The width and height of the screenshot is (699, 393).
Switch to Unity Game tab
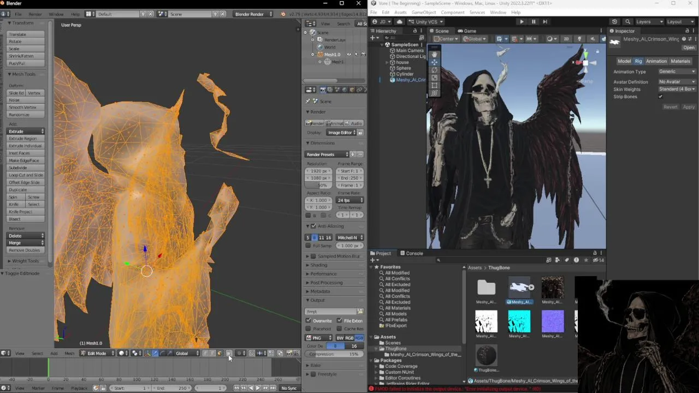pyautogui.click(x=466, y=31)
